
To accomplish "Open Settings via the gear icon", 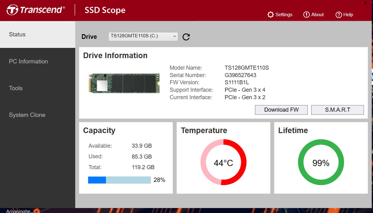I will click(271, 15).
